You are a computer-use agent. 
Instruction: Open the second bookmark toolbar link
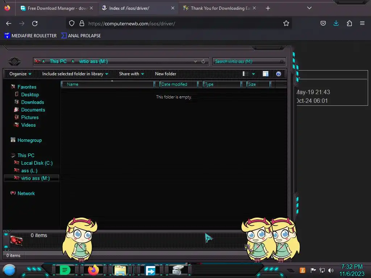81,36
